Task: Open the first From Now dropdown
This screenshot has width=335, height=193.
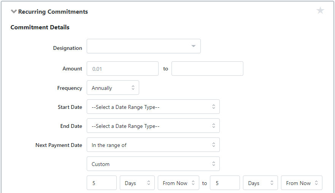Action: pos(178,183)
